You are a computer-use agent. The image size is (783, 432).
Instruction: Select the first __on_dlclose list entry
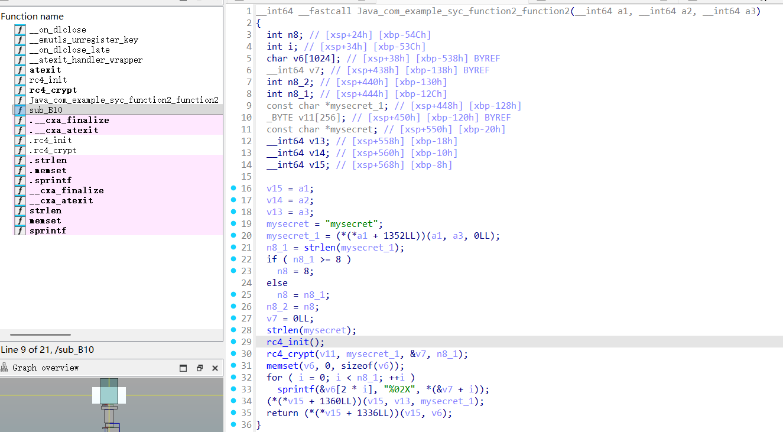tap(58, 30)
